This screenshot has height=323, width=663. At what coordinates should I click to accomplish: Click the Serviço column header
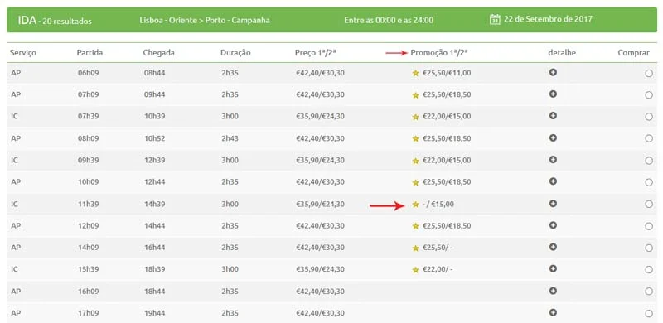(23, 53)
